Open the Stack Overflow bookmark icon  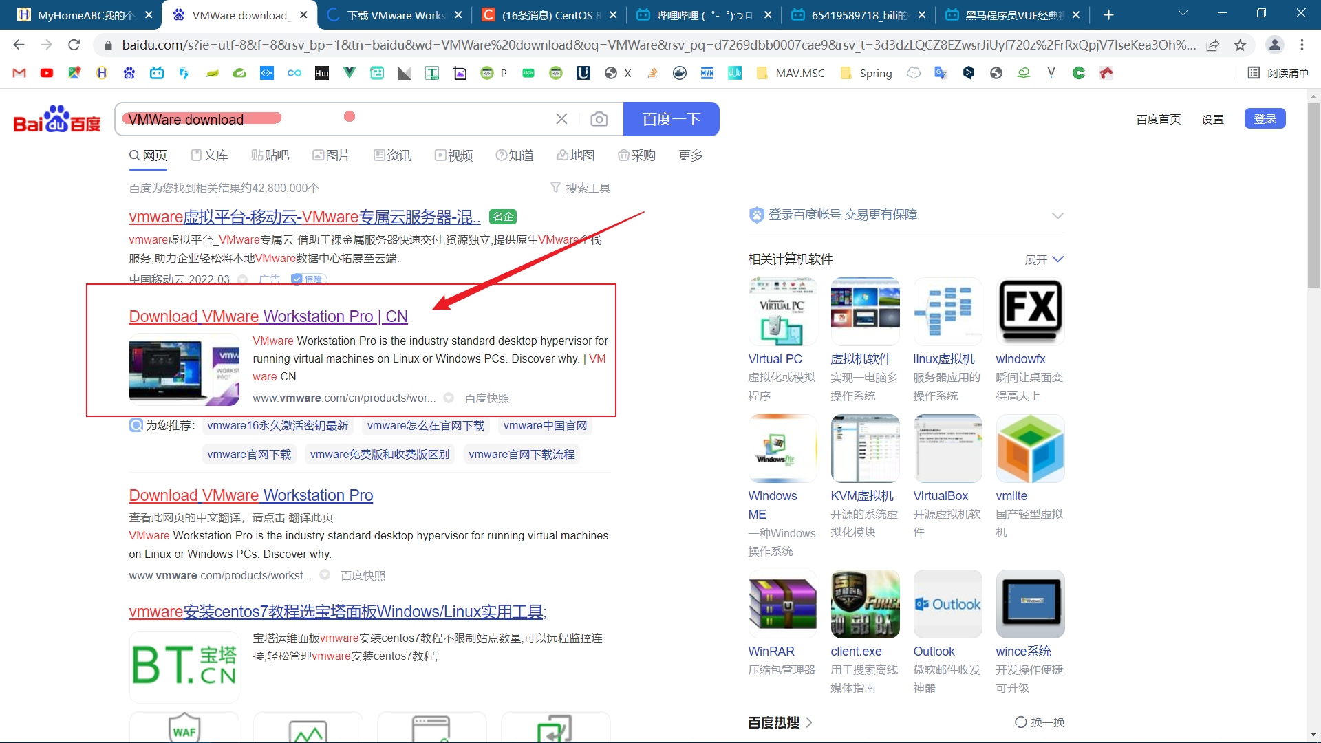(x=652, y=73)
